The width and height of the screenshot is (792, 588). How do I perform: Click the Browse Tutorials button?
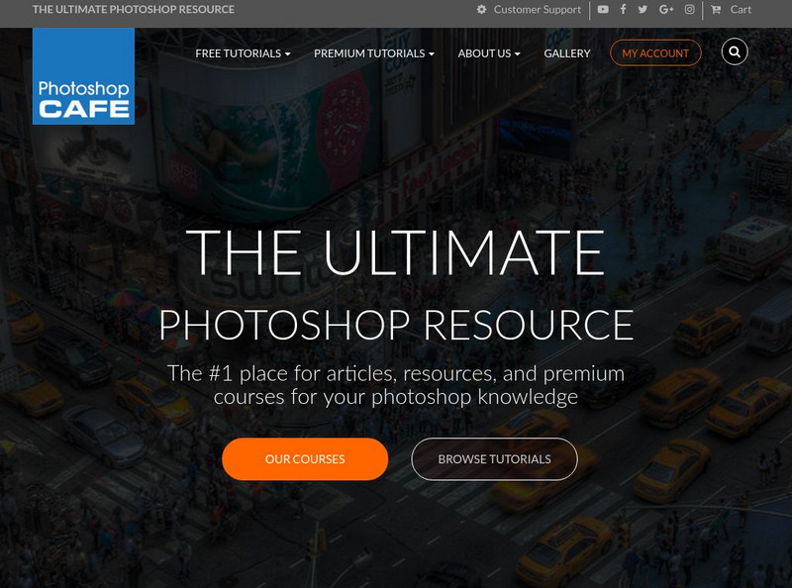tap(494, 458)
